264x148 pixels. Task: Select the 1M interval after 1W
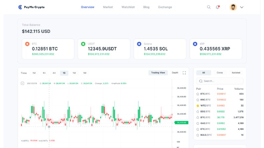click(85, 73)
